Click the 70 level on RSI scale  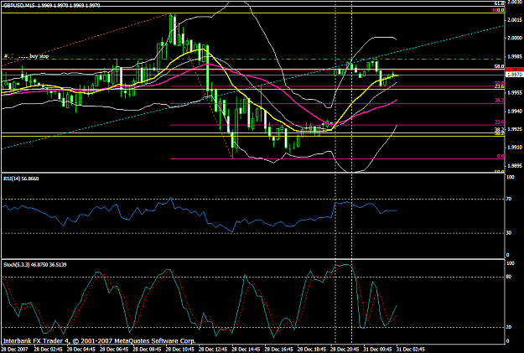(x=509, y=199)
